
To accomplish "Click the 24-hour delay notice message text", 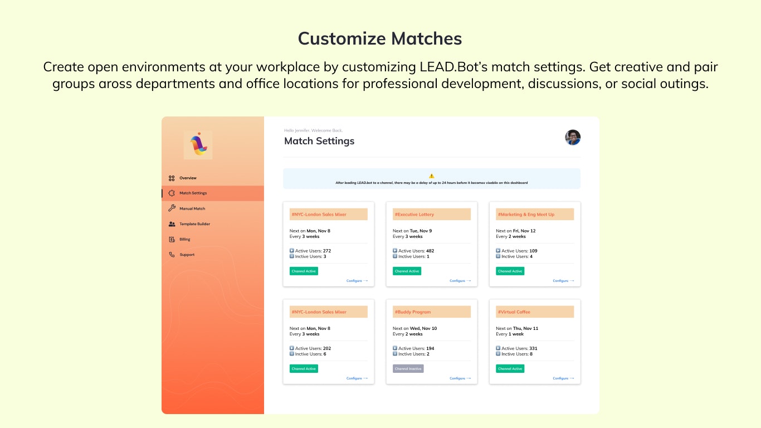I will 432,183.
